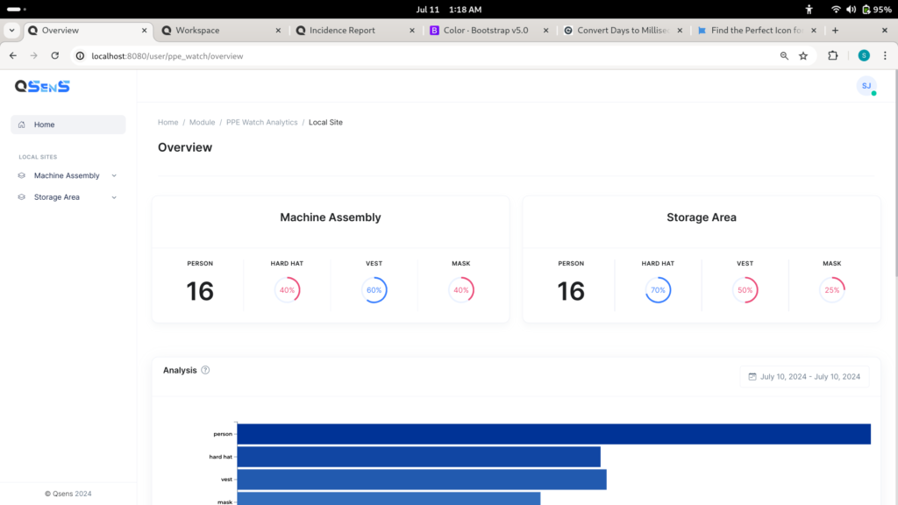Reload the page
This screenshot has height=505, width=898.
tap(55, 55)
